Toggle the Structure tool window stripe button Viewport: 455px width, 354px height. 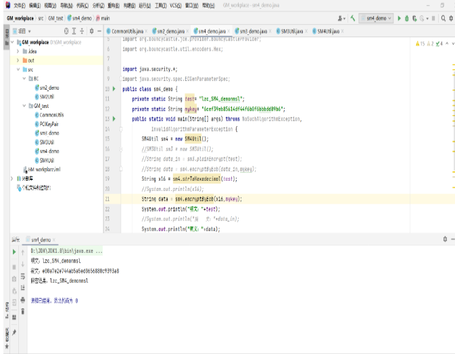point(7,310)
